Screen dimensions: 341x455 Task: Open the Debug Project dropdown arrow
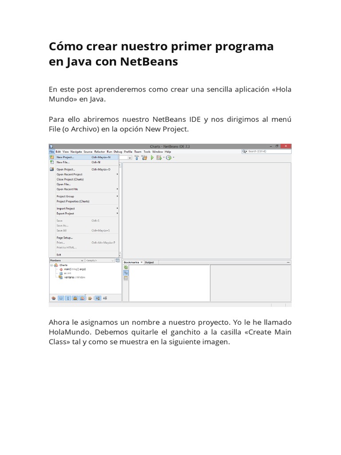coord(163,158)
